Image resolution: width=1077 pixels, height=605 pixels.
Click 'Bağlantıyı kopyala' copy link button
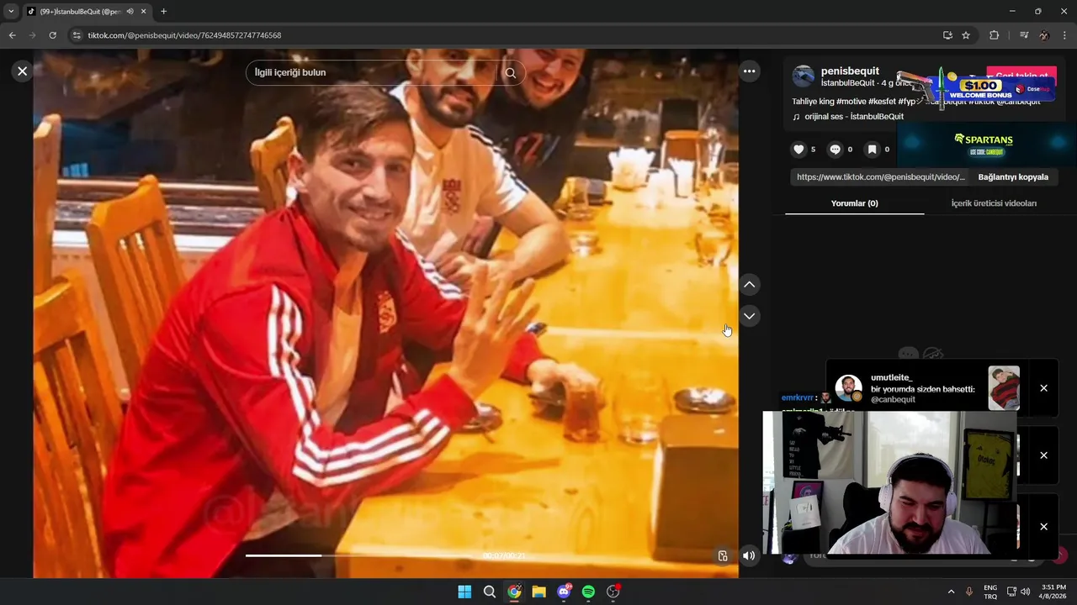[1013, 177]
